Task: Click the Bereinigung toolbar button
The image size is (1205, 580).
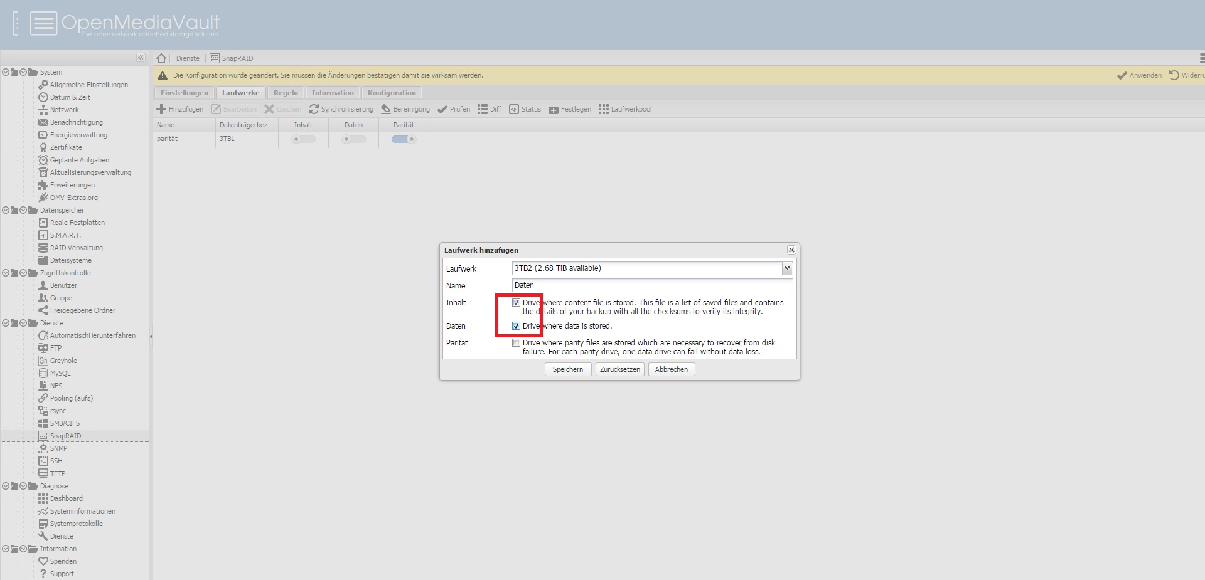Action: point(405,109)
